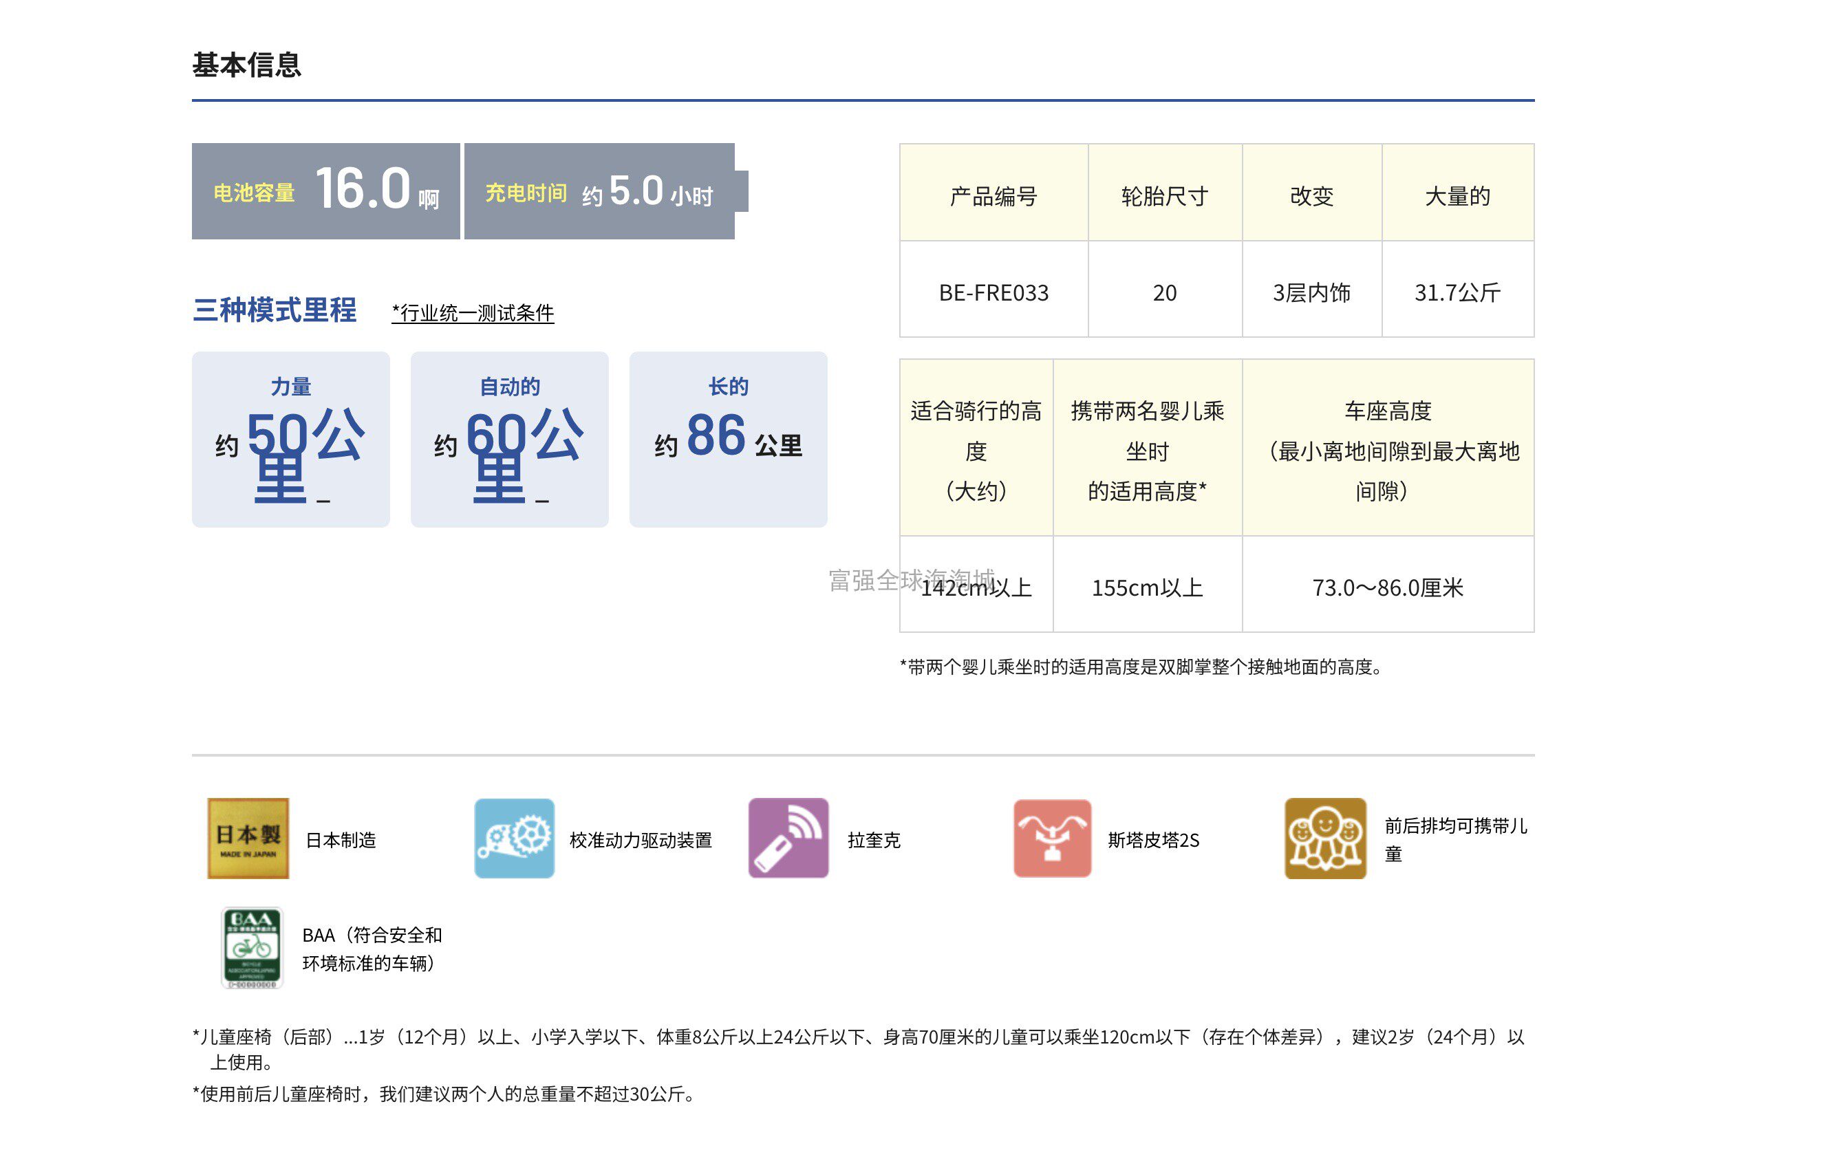
Task: Click the 电池容量 16.0 battery capacity box
Action: (x=326, y=191)
